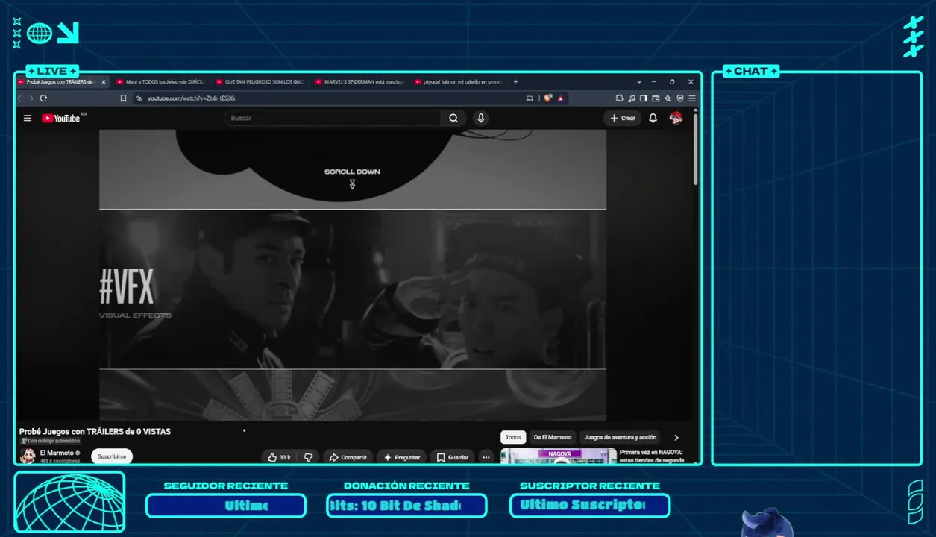
Task: Show more filter chips with right chevron
Action: click(x=676, y=438)
